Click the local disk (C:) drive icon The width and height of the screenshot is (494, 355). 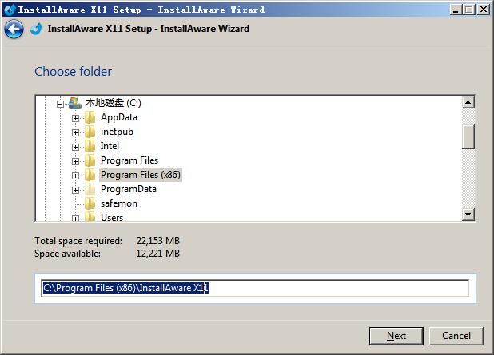point(75,103)
